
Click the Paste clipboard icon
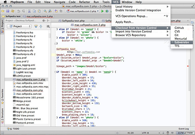pyautogui.click(x=39, y=11)
